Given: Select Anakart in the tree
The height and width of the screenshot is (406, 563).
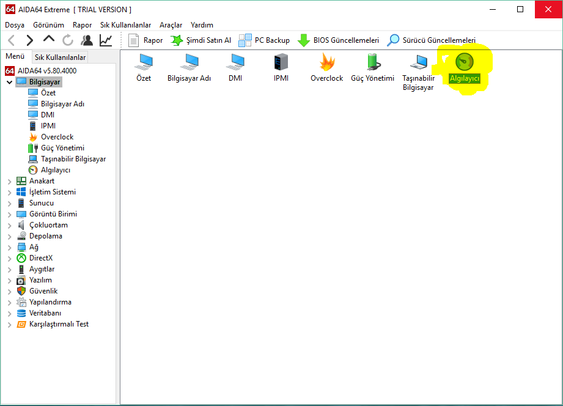Looking at the screenshot, I should click(x=35, y=181).
